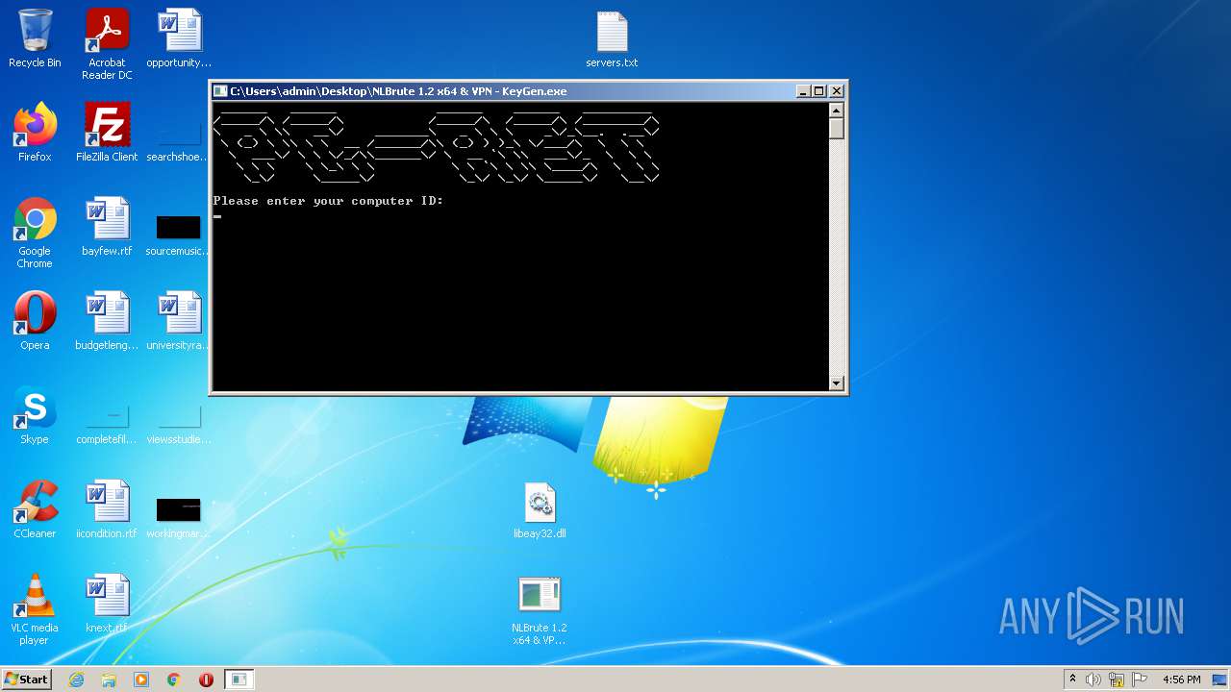Click the console vertical scrollbar thumb

click(x=837, y=129)
